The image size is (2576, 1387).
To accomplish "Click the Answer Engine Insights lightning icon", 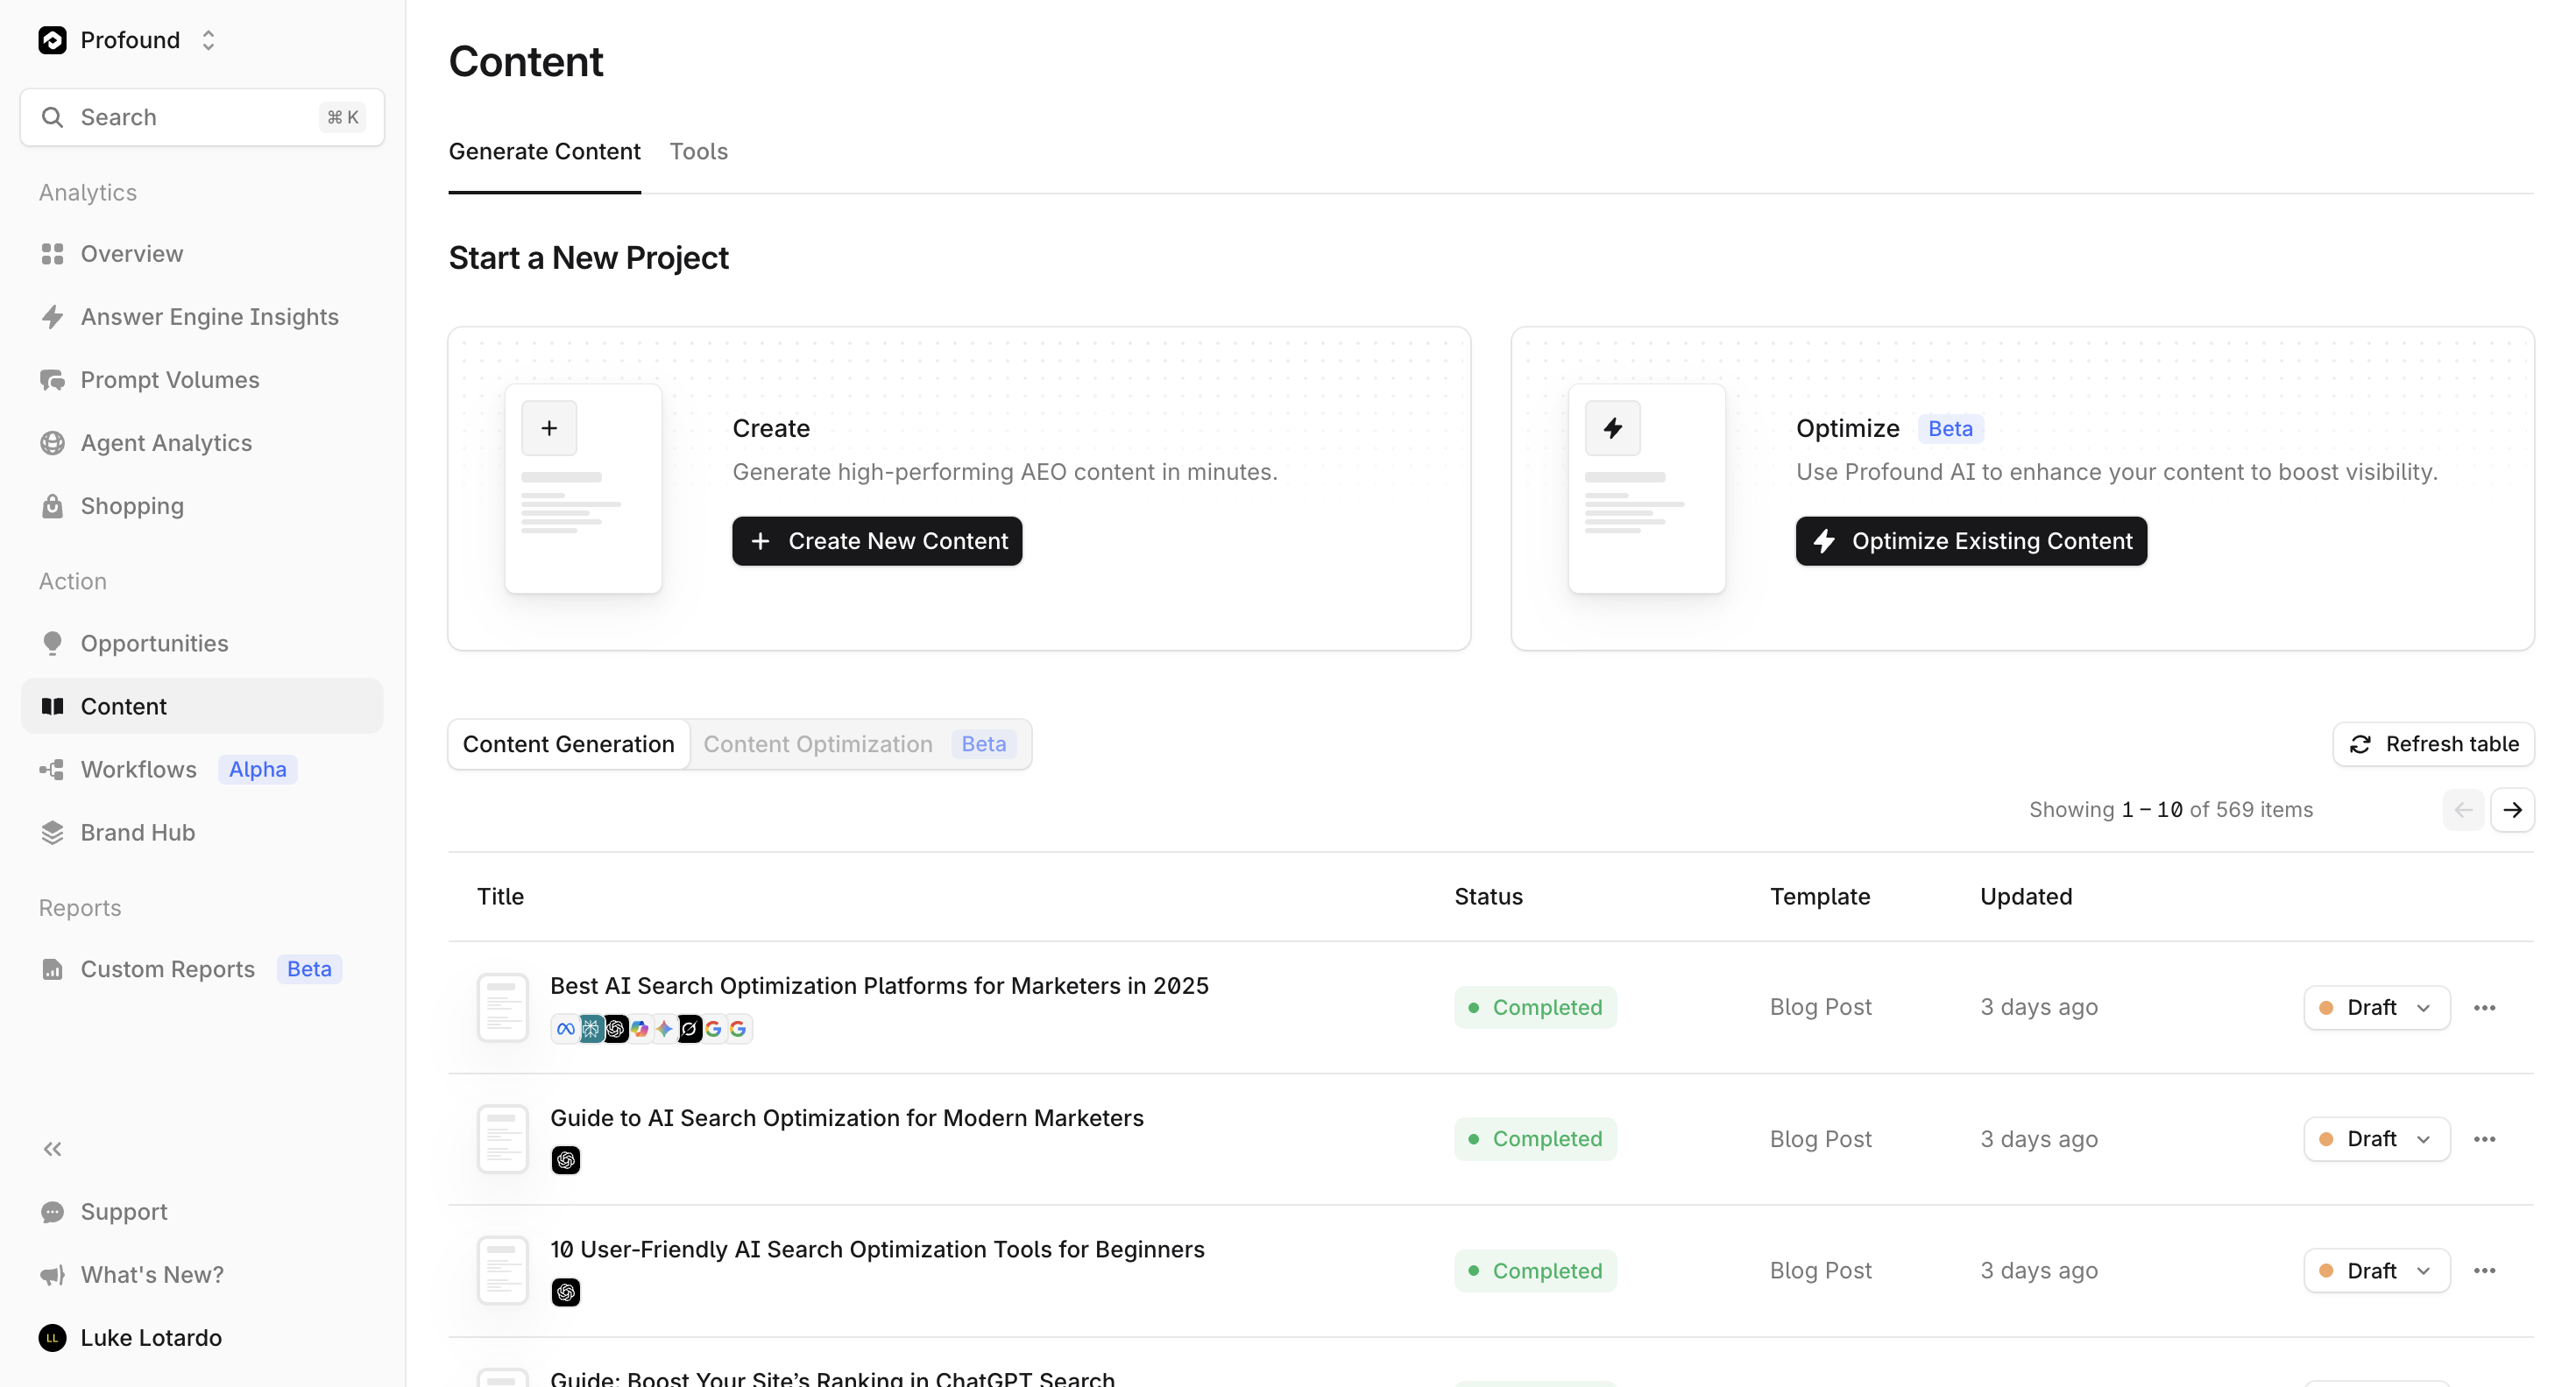I will (52, 317).
